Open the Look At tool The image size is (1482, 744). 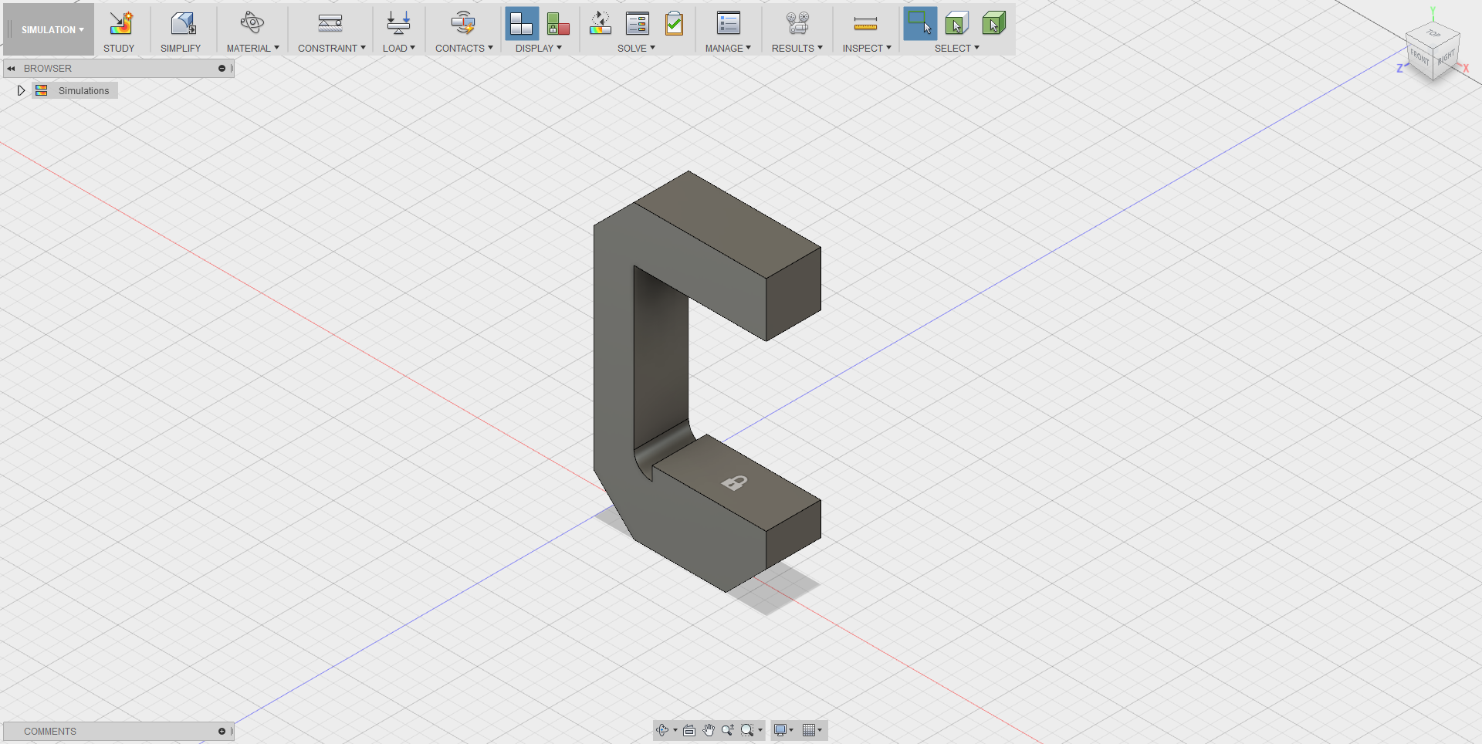click(689, 730)
